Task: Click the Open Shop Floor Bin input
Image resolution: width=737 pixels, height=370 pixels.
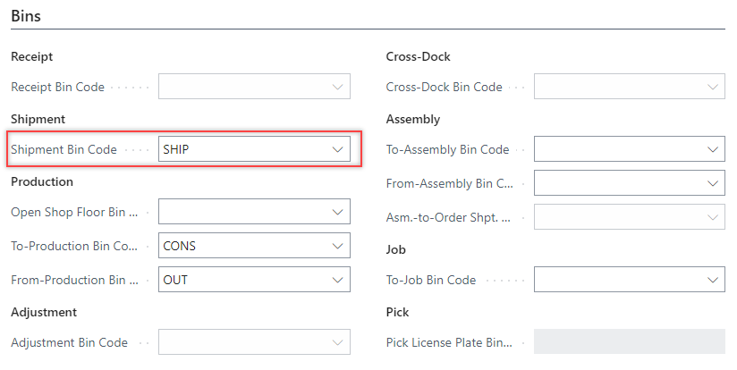Action: [241, 212]
